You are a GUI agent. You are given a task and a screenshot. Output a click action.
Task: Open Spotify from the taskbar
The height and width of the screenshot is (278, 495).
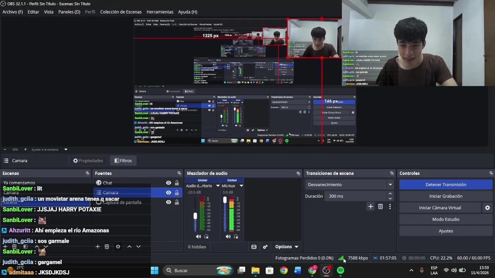click(340, 270)
